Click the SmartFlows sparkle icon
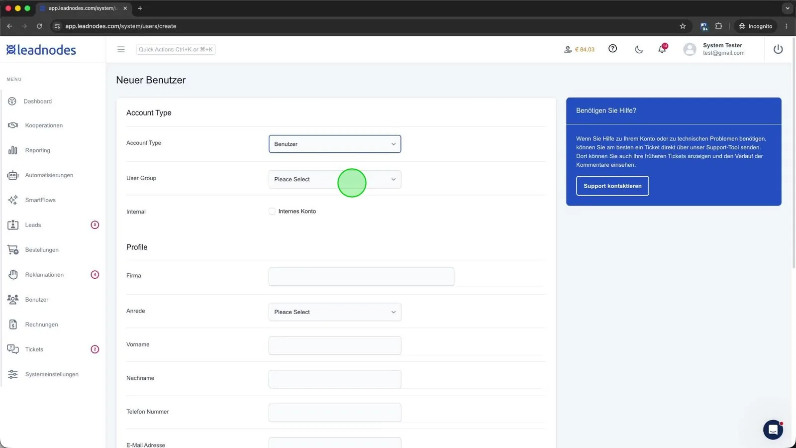 pyautogui.click(x=13, y=200)
